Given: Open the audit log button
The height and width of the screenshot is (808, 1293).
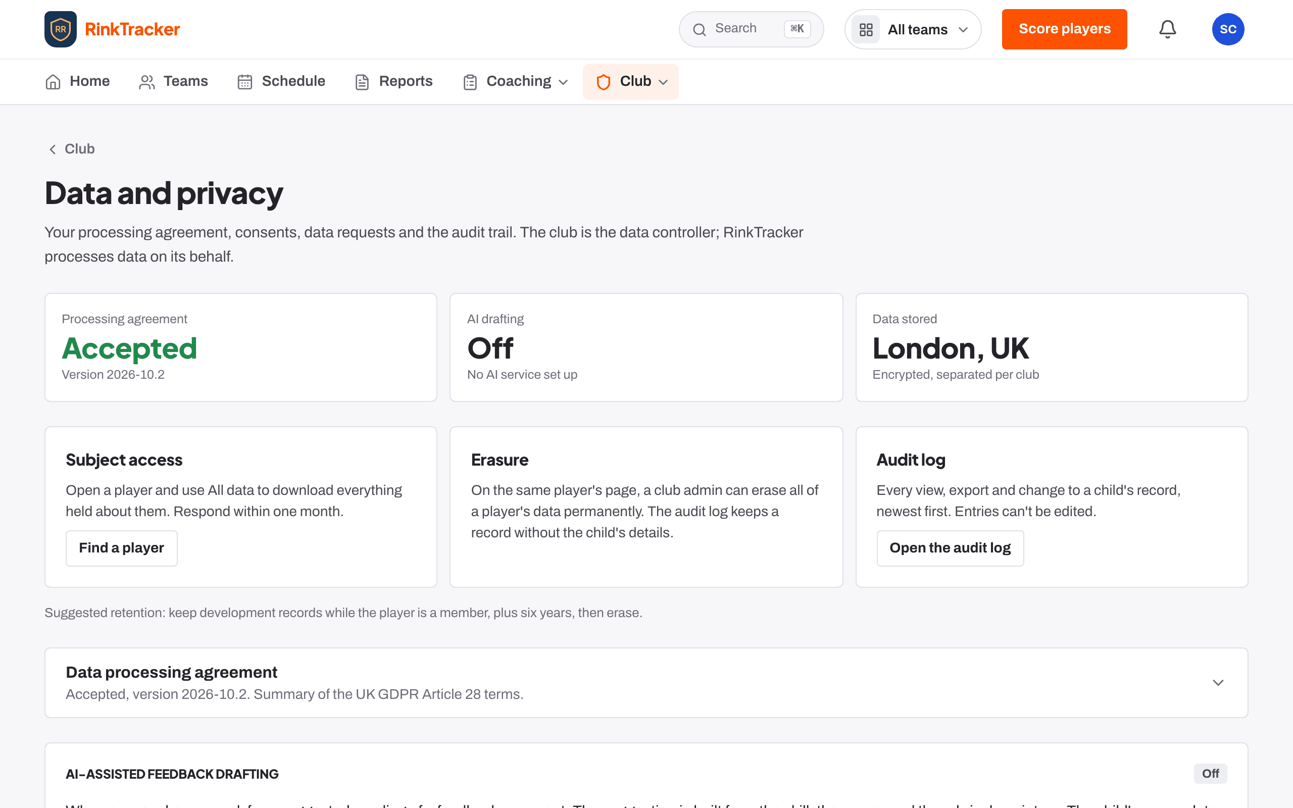Looking at the screenshot, I should [x=950, y=548].
